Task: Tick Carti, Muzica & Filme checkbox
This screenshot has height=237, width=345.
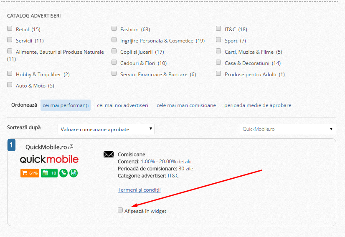Action: click(x=218, y=51)
